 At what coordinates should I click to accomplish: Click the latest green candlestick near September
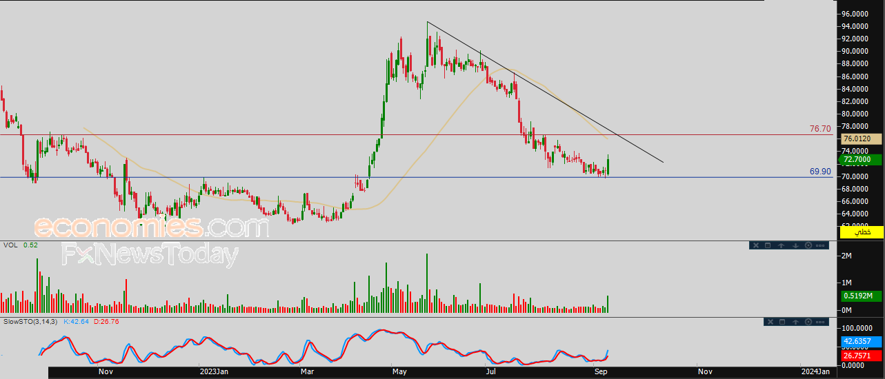pyautogui.click(x=608, y=165)
